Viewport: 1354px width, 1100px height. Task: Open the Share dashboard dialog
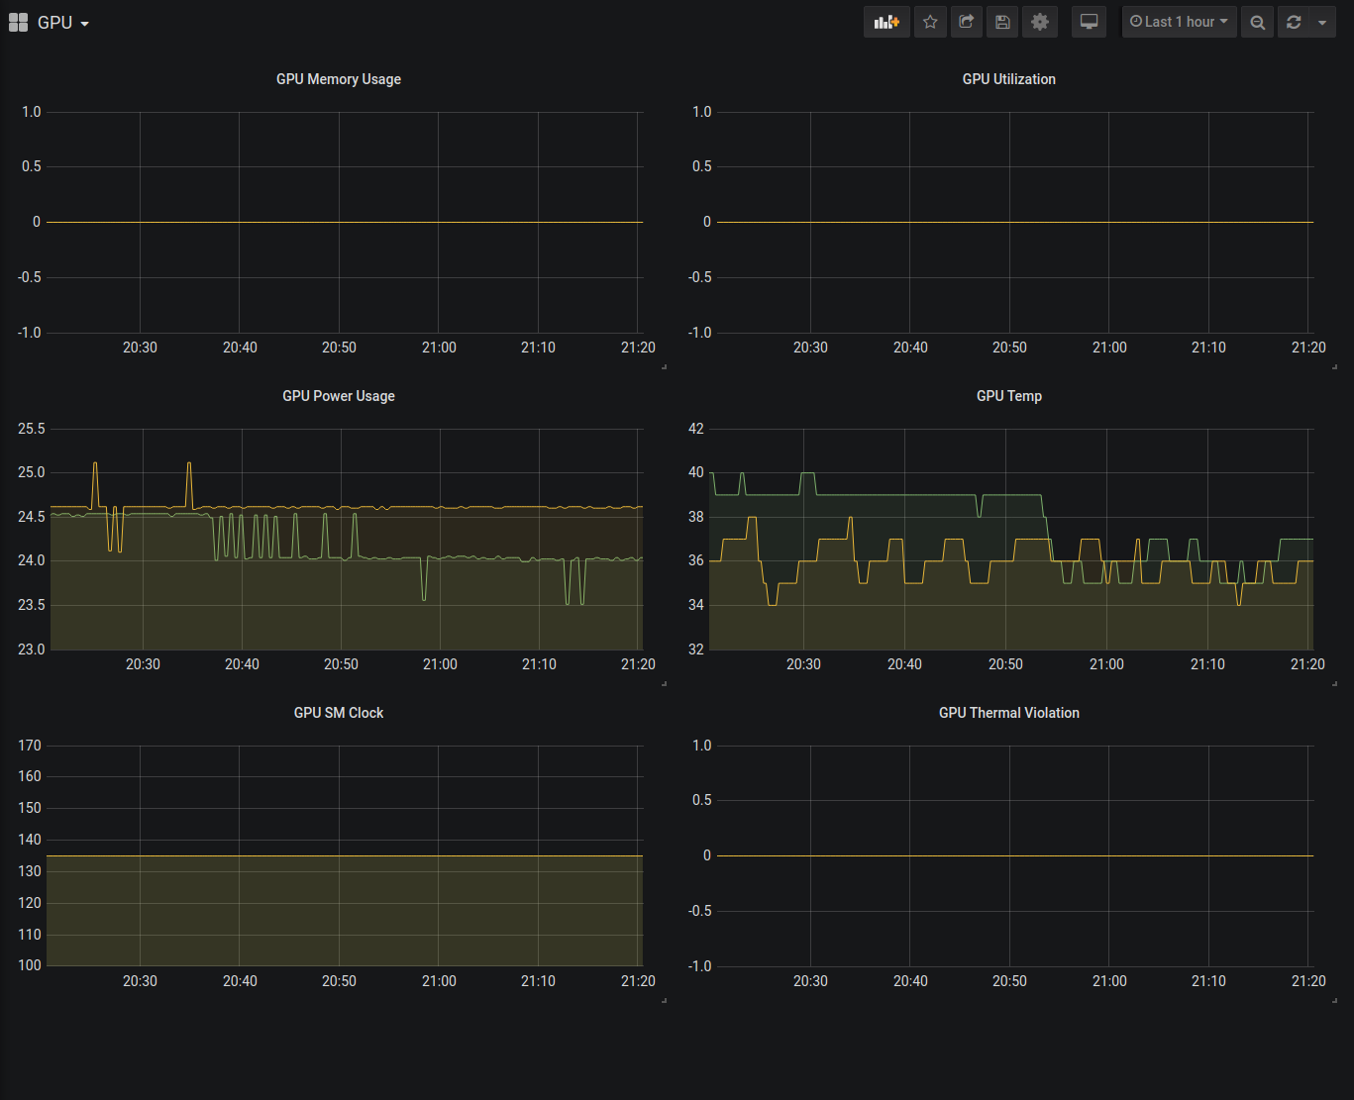(967, 22)
